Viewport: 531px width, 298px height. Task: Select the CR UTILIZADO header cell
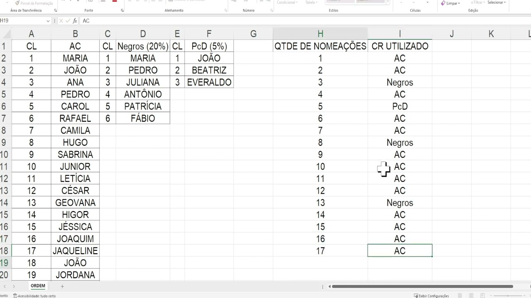[x=400, y=46]
